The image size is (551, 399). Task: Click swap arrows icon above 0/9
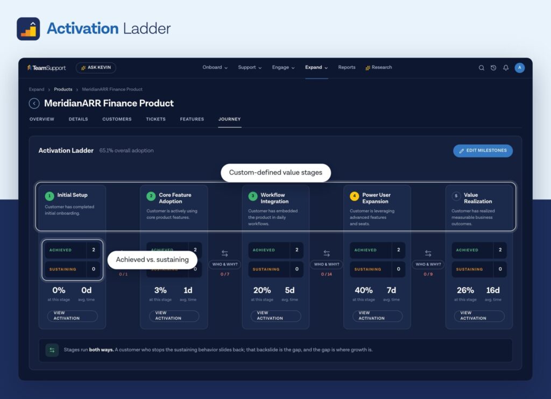tap(428, 253)
